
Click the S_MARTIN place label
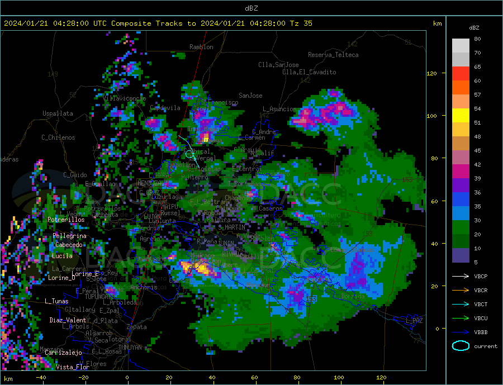[x=231, y=227]
